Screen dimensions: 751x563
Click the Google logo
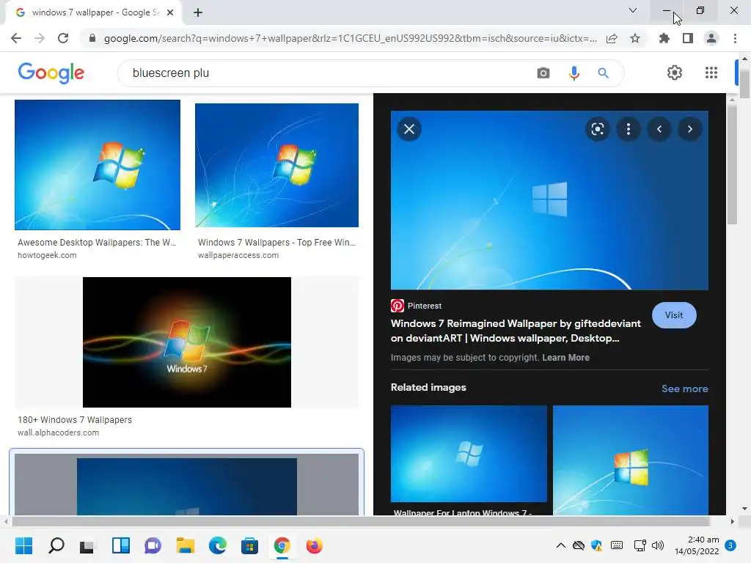51,73
